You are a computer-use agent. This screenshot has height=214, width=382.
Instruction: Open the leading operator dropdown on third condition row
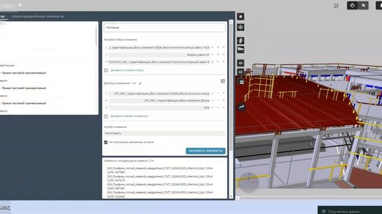coord(106,62)
